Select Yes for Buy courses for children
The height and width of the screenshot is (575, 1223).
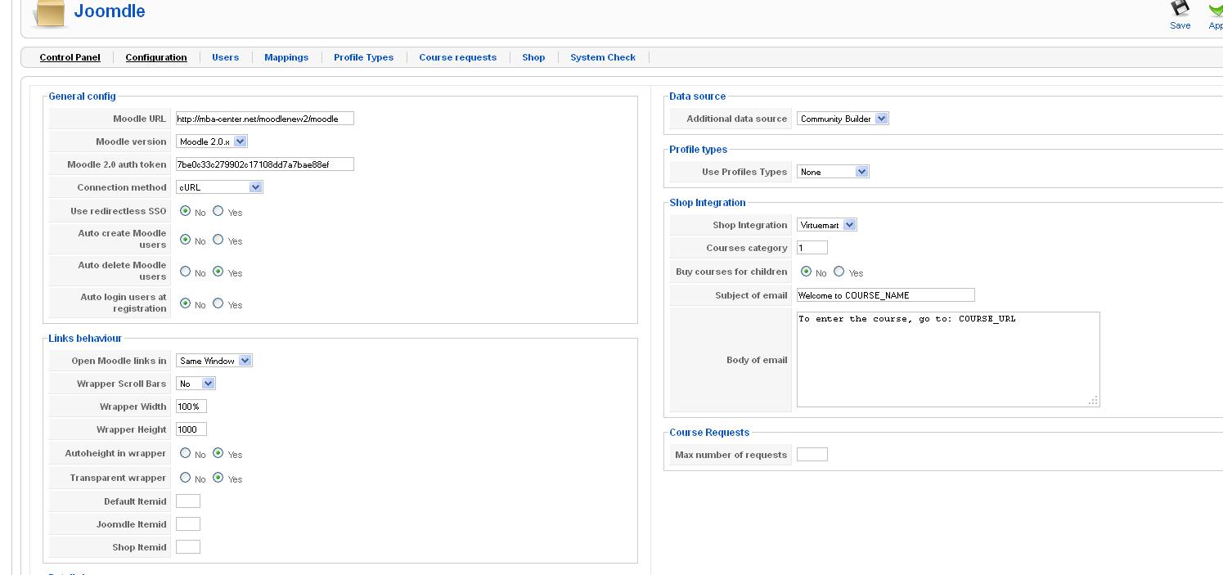(x=839, y=272)
